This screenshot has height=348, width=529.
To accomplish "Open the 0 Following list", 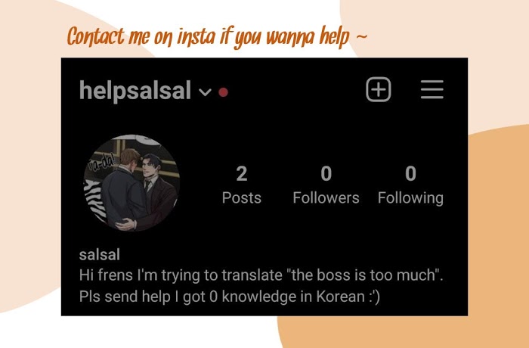I will tap(410, 185).
